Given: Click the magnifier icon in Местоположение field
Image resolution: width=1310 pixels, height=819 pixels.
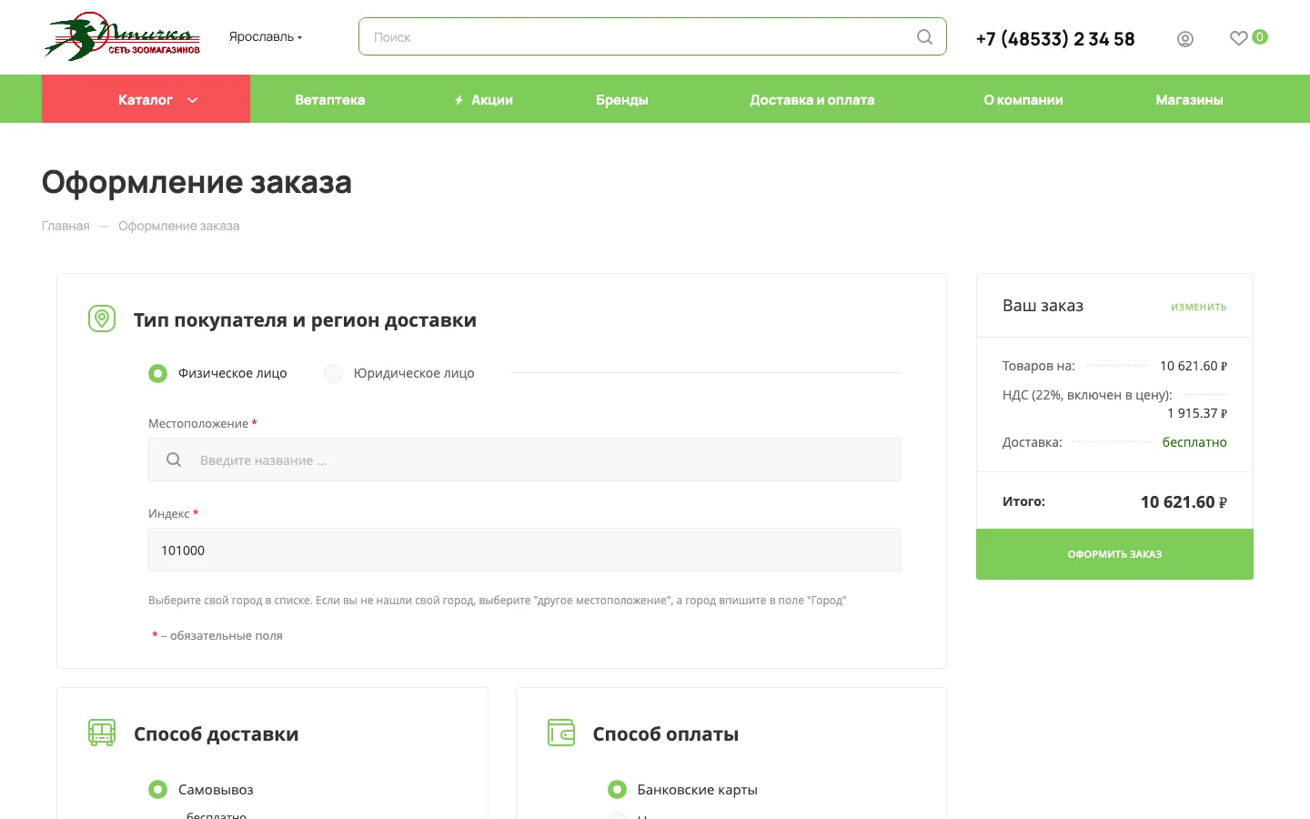Looking at the screenshot, I should point(174,460).
